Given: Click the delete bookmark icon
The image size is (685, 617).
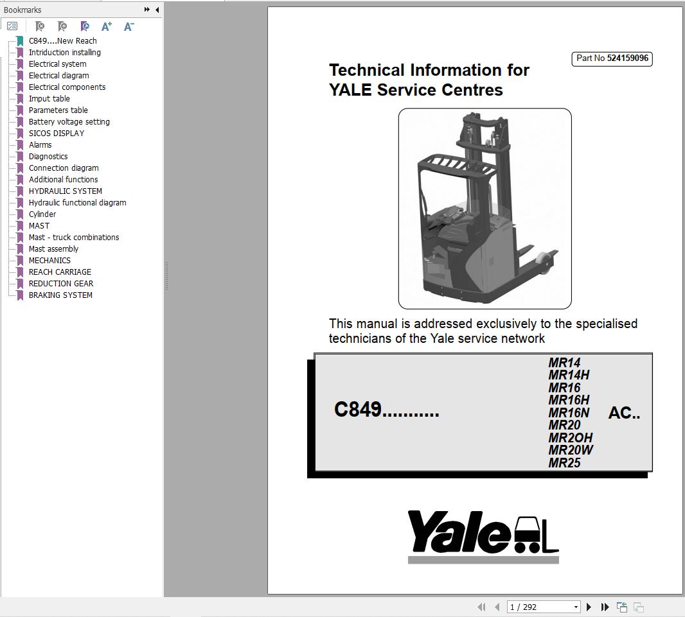Looking at the screenshot, I should [x=40, y=26].
